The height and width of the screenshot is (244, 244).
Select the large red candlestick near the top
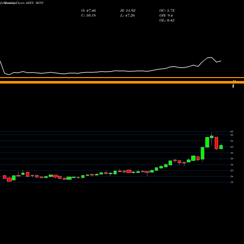[216, 143]
